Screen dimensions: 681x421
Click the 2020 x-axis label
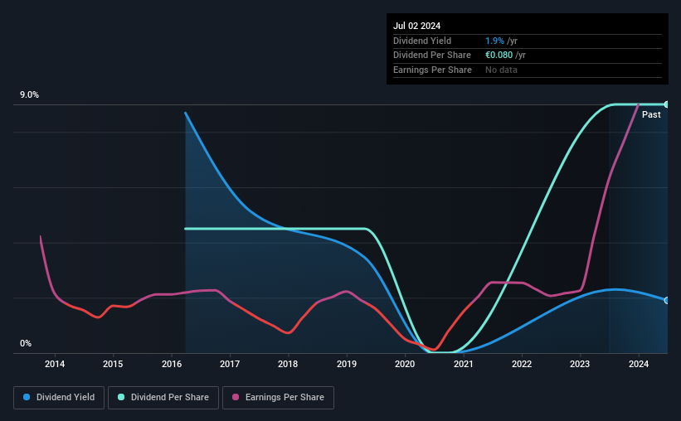pyautogui.click(x=405, y=364)
